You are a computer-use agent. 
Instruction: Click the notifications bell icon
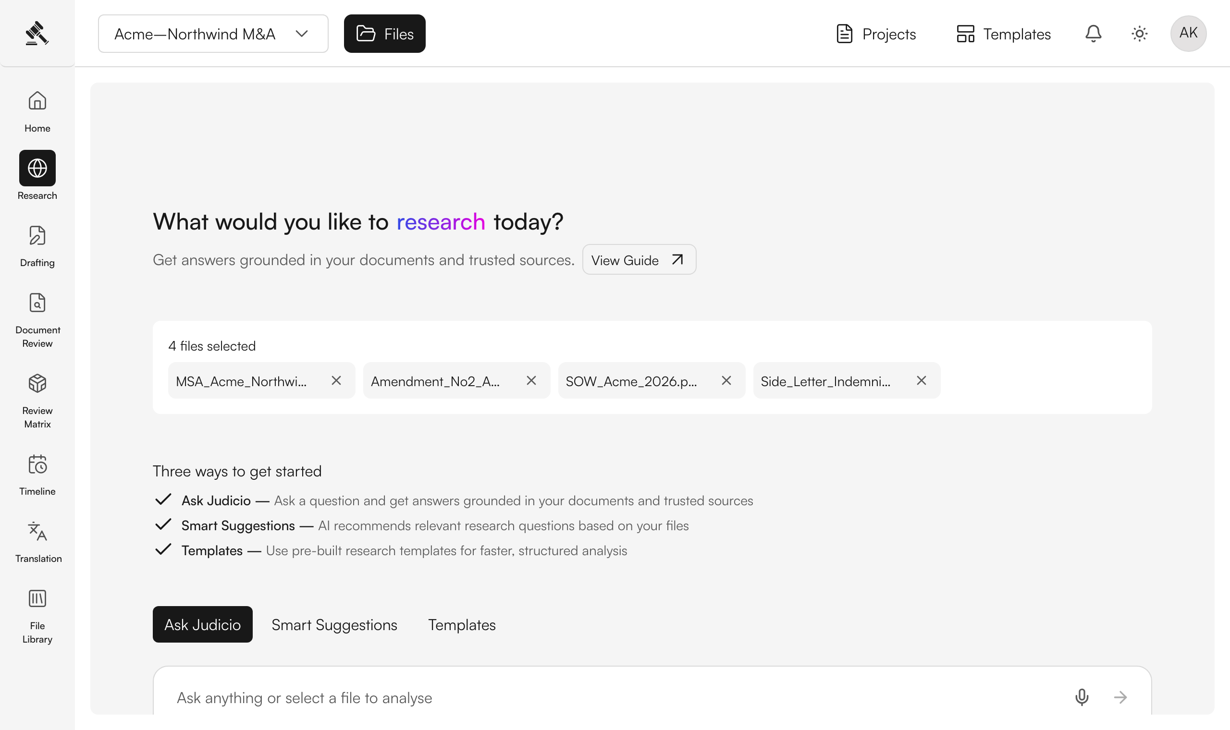pos(1093,34)
